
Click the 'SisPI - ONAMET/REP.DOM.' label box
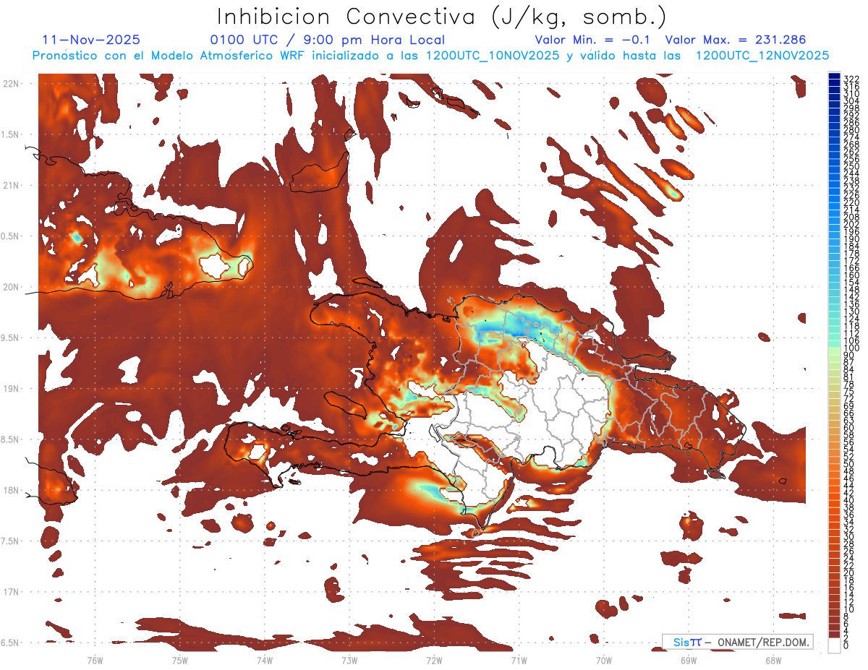tap(737, 642)
